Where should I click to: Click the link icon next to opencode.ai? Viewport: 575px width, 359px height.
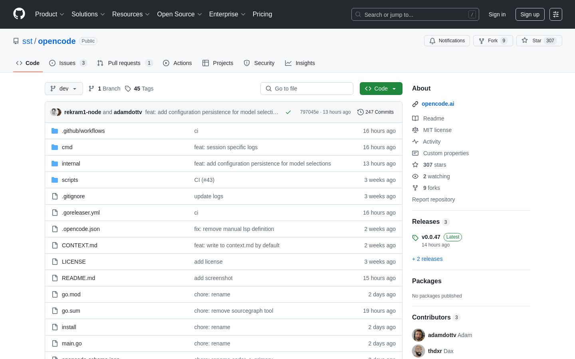coord(415,104)
